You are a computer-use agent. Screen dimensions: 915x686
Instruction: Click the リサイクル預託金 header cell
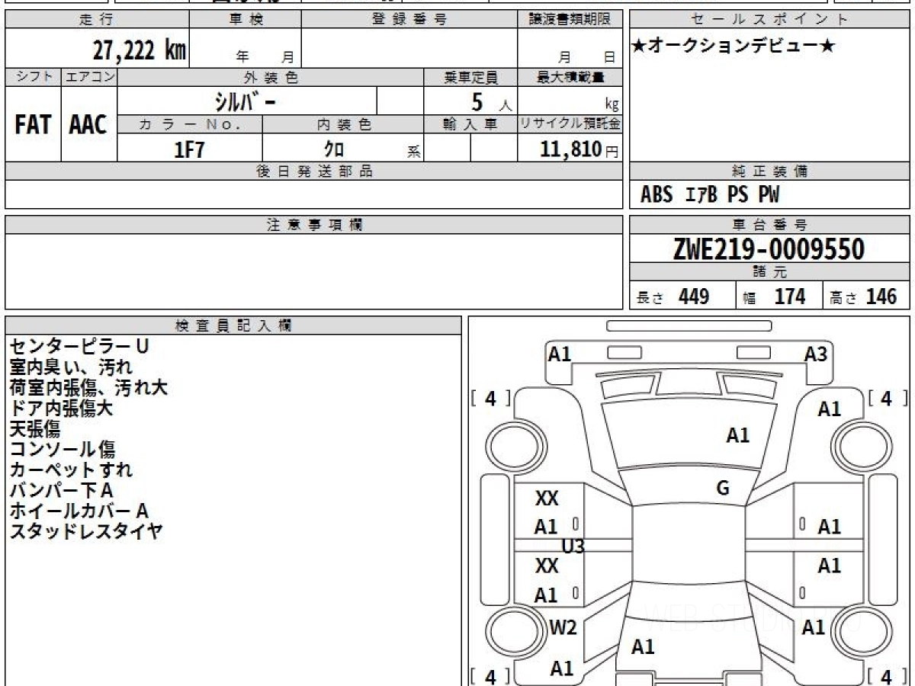(x=570, y=124)
